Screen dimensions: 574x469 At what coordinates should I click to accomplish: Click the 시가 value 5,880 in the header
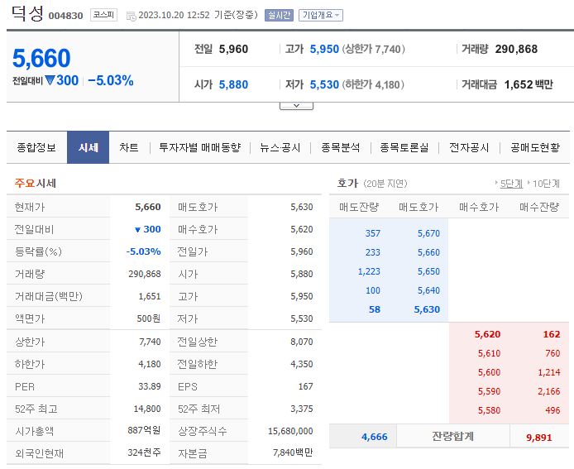coord(233,84)
